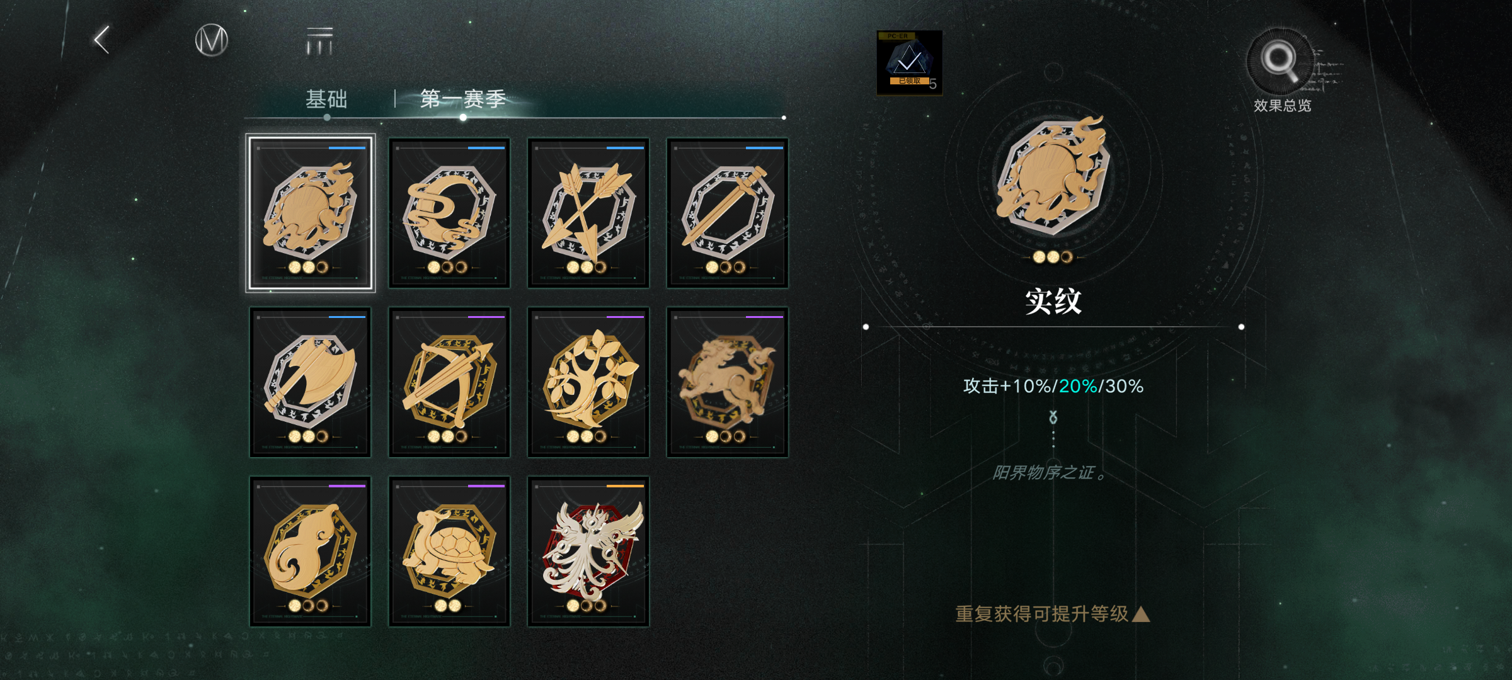Image resolution: width=1512 pixels, height=680 pixels.
Task: Pick the sword emblem card
Action: coord(728,213)
